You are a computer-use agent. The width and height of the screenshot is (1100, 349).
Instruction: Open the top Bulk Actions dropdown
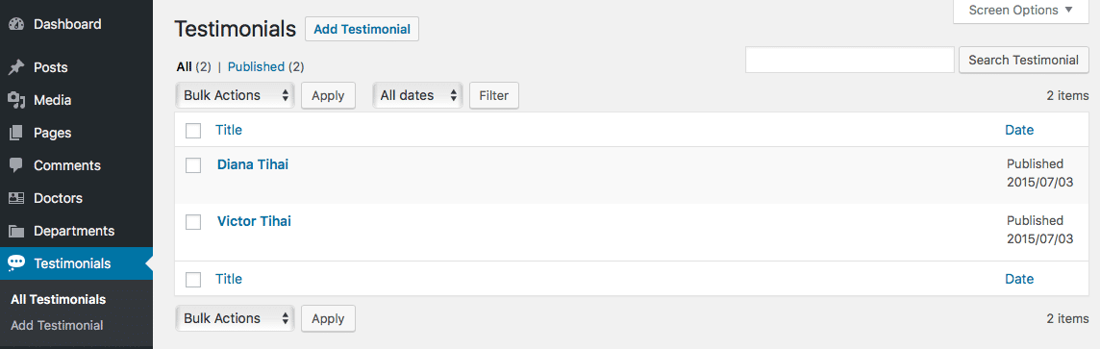pos(235,95)
